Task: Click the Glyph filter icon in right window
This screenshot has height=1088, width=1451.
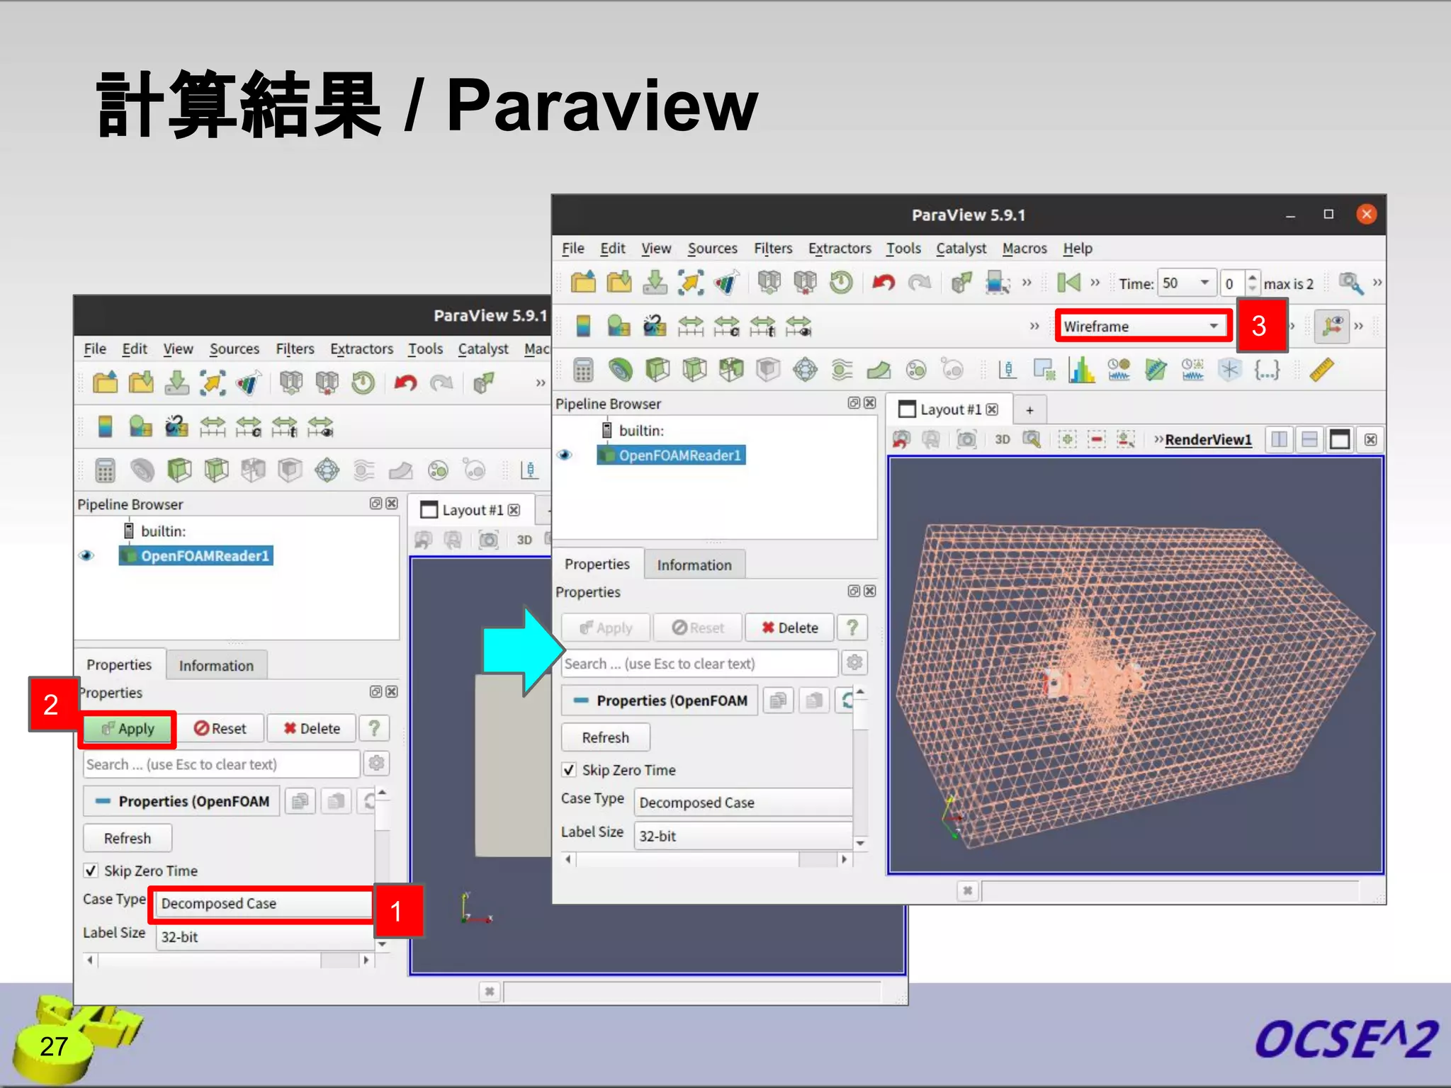Action: pos(805,370)
